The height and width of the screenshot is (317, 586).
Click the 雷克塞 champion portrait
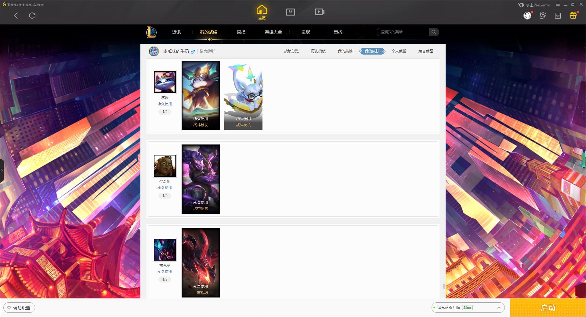click(x=165, y=250)
